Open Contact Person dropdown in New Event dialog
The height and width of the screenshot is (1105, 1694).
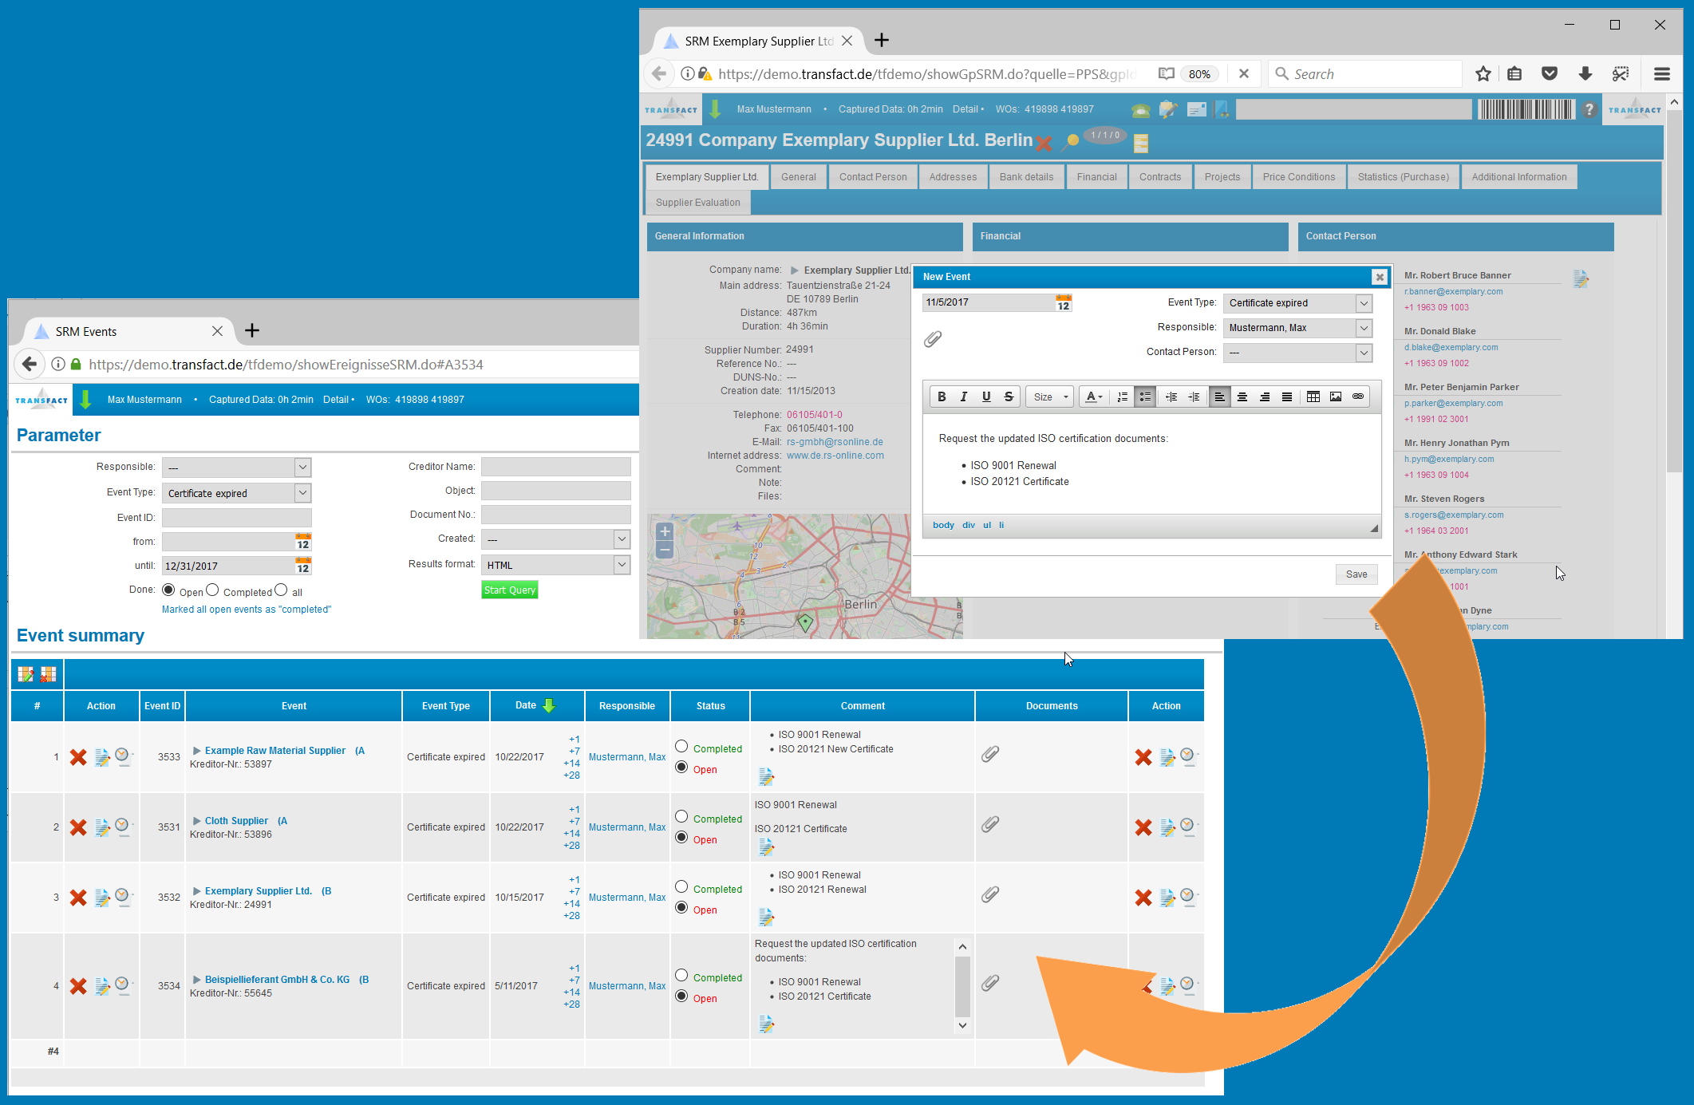pos(1297,352)
